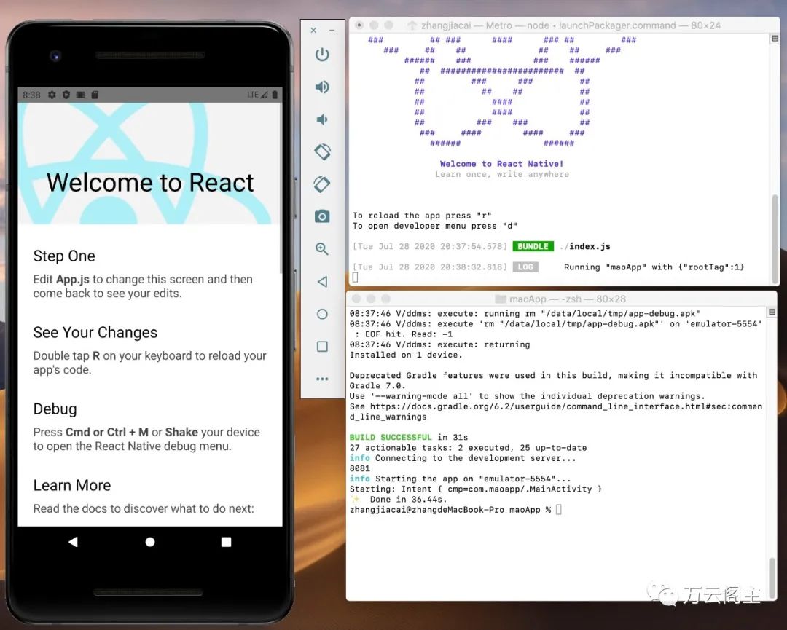
Task: Tap the phone's recents square button
Action: [227, 542]
